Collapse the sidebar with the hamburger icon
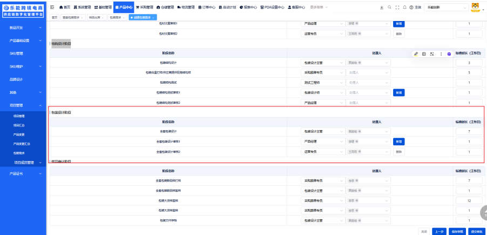487x235 pixels. 52,7
